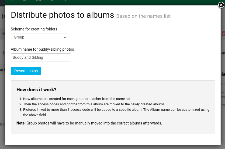Screen dimensions: 225x149
Task: Select step 2 'Then the access codes' text
Action: [94, 104]
